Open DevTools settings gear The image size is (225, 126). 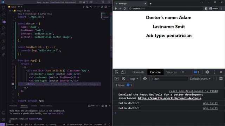pos(207,72)
